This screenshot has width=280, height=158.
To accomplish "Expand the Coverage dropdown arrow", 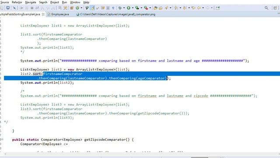I will tap(141, 8).
